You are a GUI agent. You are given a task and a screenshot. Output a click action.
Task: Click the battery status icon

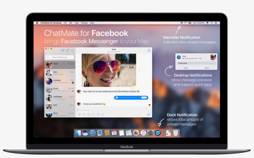click(190, 23)
